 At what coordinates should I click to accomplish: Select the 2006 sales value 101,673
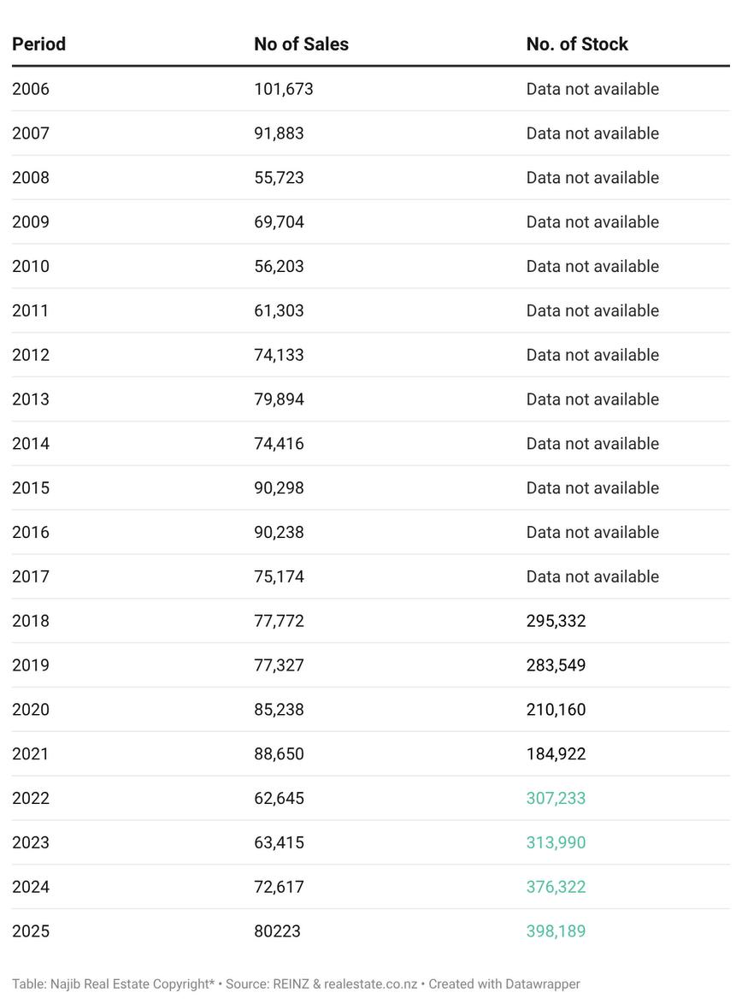click(x=283, y=89)
